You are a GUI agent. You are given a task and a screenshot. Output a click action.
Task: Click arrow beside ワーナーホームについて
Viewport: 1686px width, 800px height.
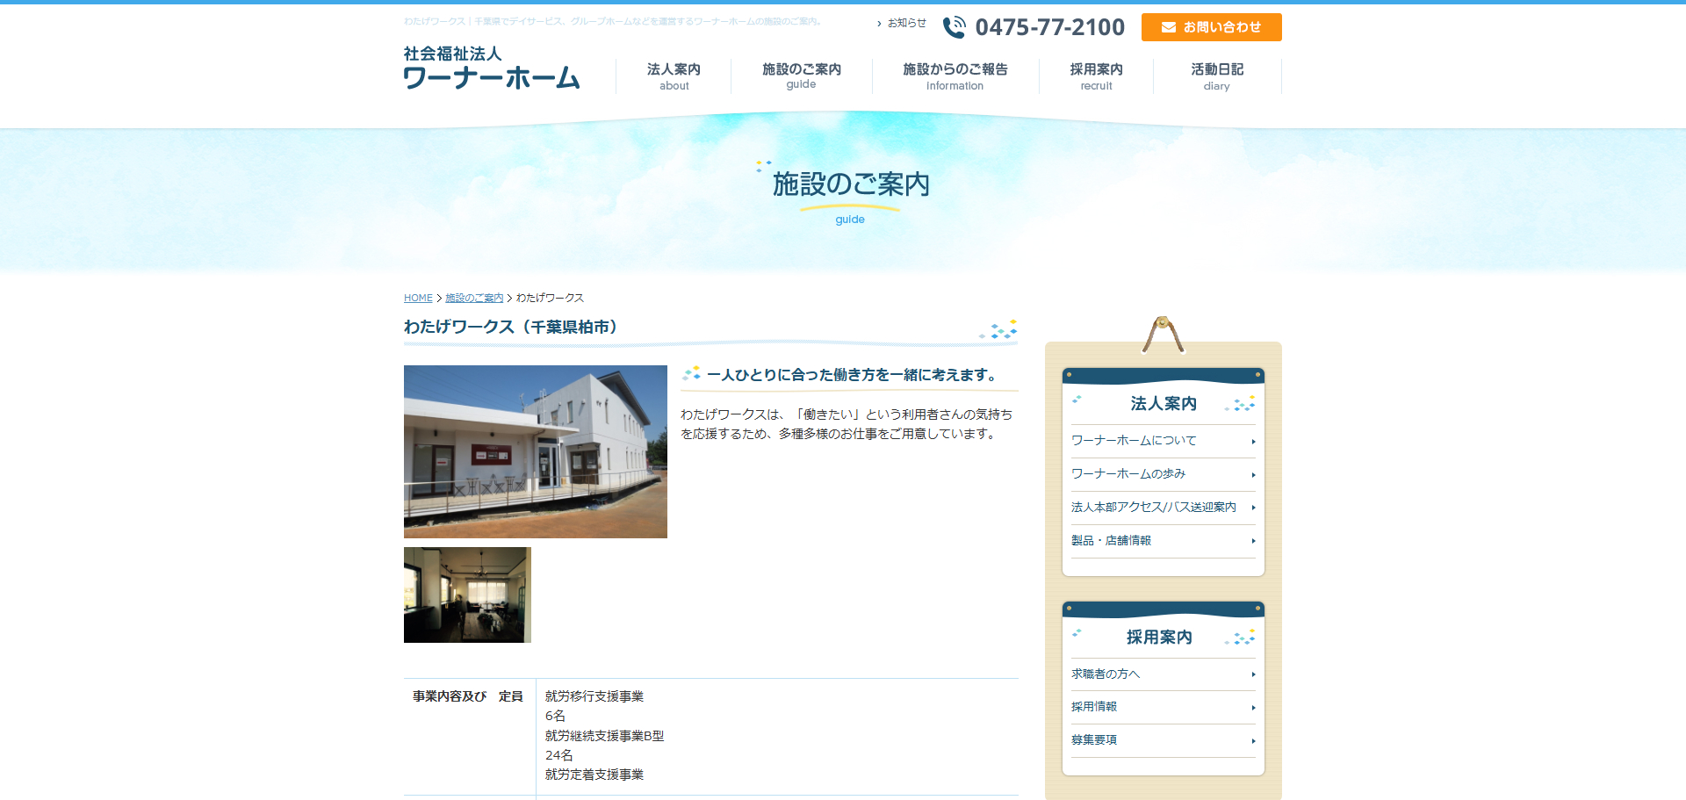(x=1253, y=442)
